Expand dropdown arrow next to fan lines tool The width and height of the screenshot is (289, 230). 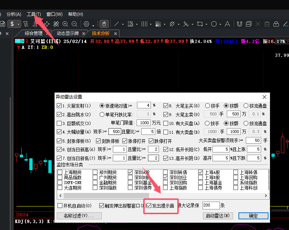164,24
